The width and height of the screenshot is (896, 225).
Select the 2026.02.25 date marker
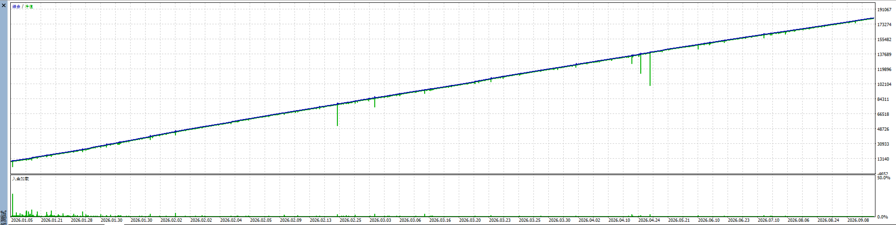pos(350,220)
